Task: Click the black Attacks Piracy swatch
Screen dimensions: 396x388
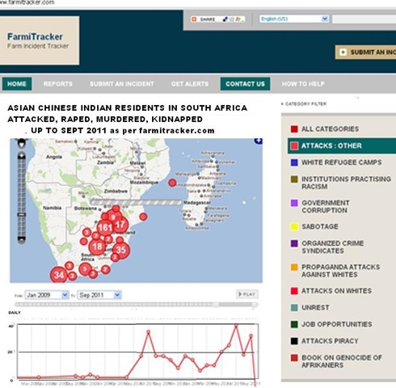Action: click(294, 341)
